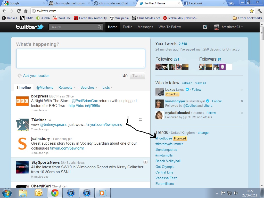Bookmark page with the star icon
The image size is (264, 198).
[252, 11]
